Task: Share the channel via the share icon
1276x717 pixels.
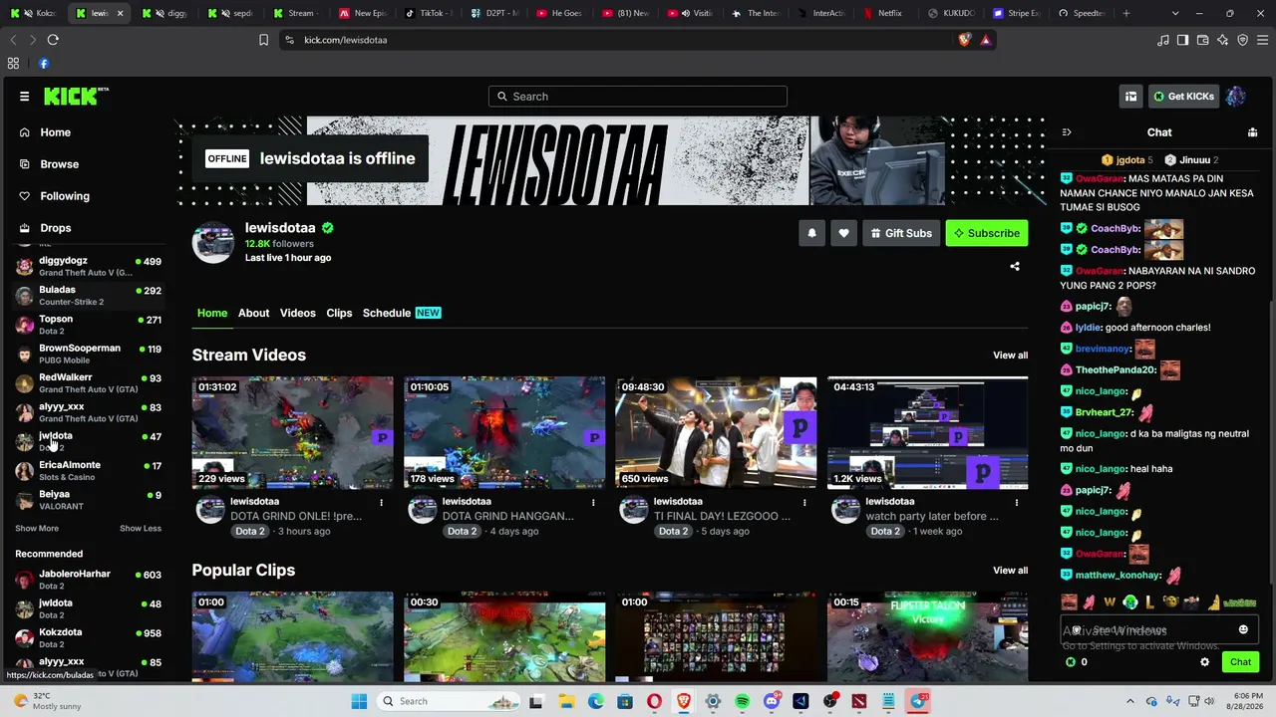Action: pos(1015,266)
